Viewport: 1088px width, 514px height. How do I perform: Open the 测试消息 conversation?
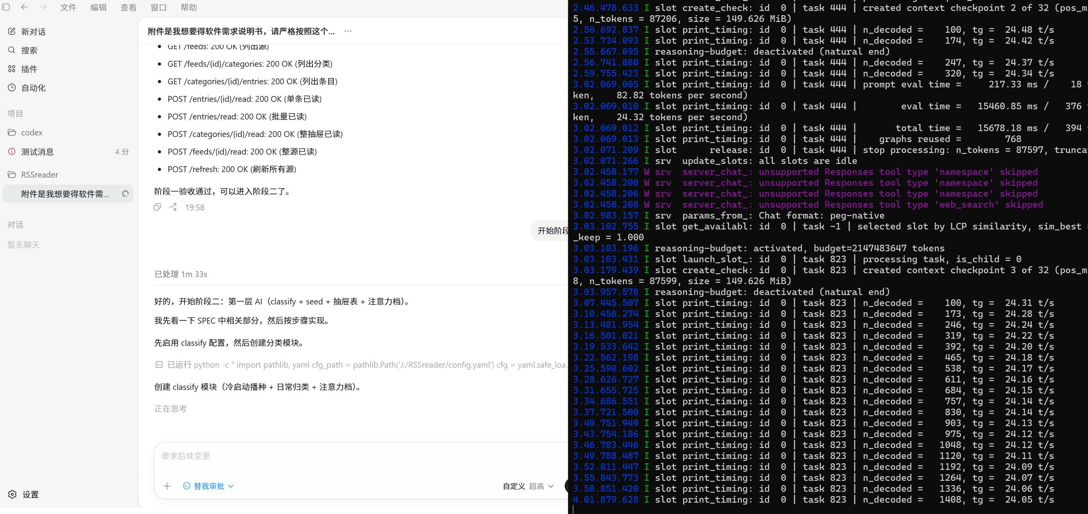pos(68,152)
